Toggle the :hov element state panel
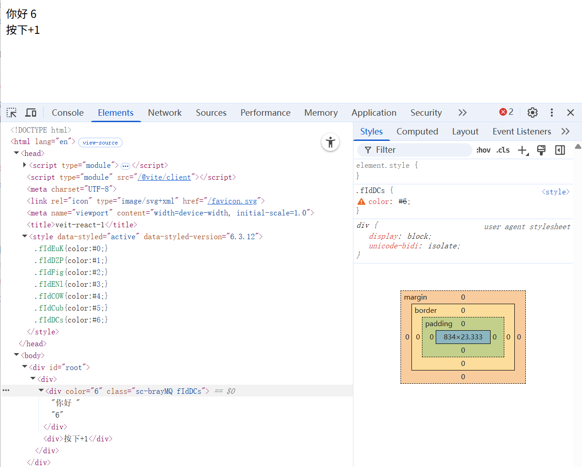Viewport: 582px width, 467px height. [483, 150]
